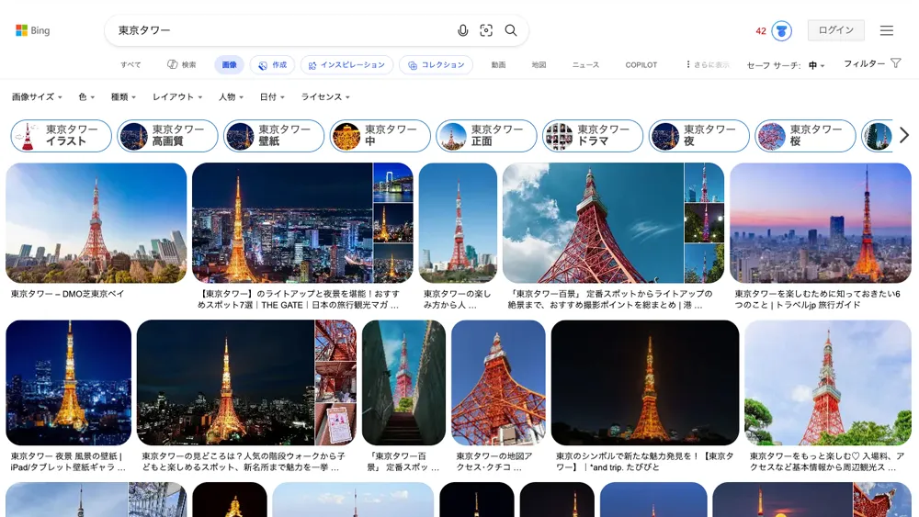Click the 東京のシンボルで新たな魅力発見 caption
919x517 pixels.
pos(645,461)
